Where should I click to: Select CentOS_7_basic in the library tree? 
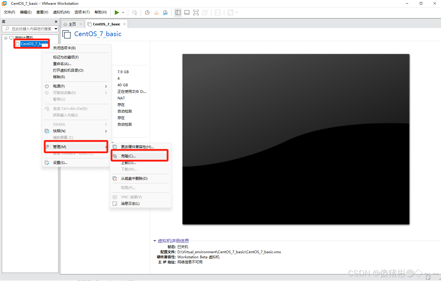coord(34,44)
